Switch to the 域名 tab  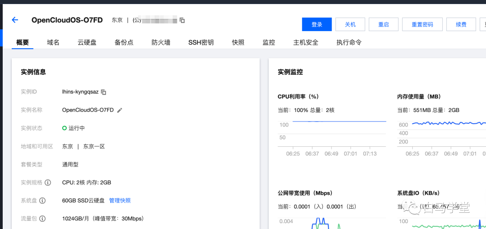[x=53, y=42]
